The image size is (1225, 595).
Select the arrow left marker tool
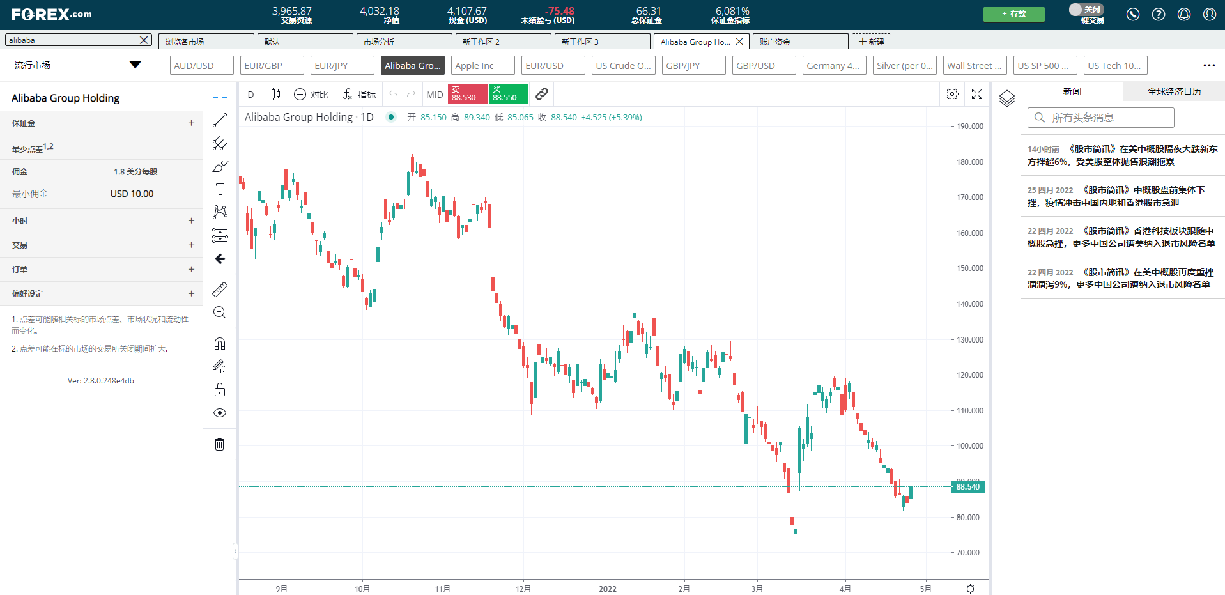[x=220, y=259]
